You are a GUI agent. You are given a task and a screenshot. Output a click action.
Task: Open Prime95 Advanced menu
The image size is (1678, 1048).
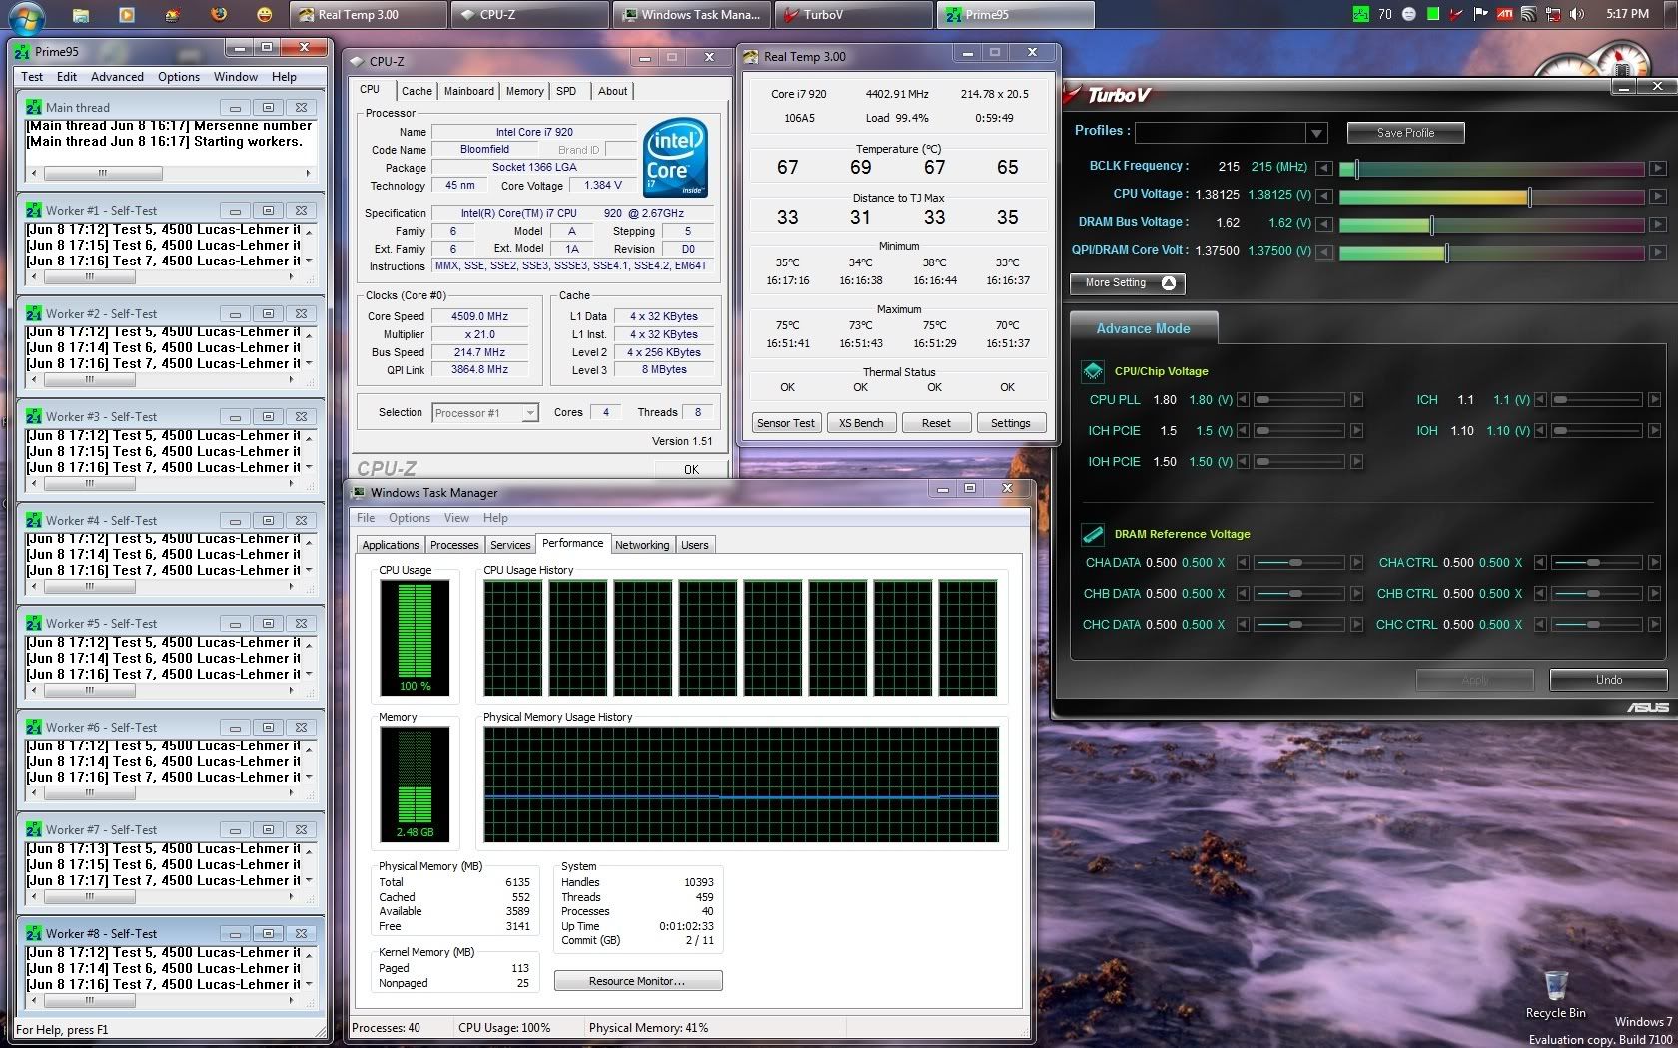tap(117, 77)
